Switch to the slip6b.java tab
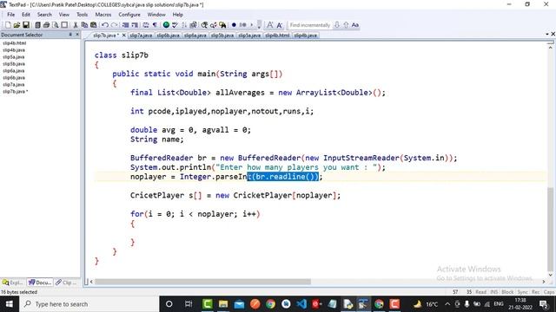The image size is (556, 312). 168,36
